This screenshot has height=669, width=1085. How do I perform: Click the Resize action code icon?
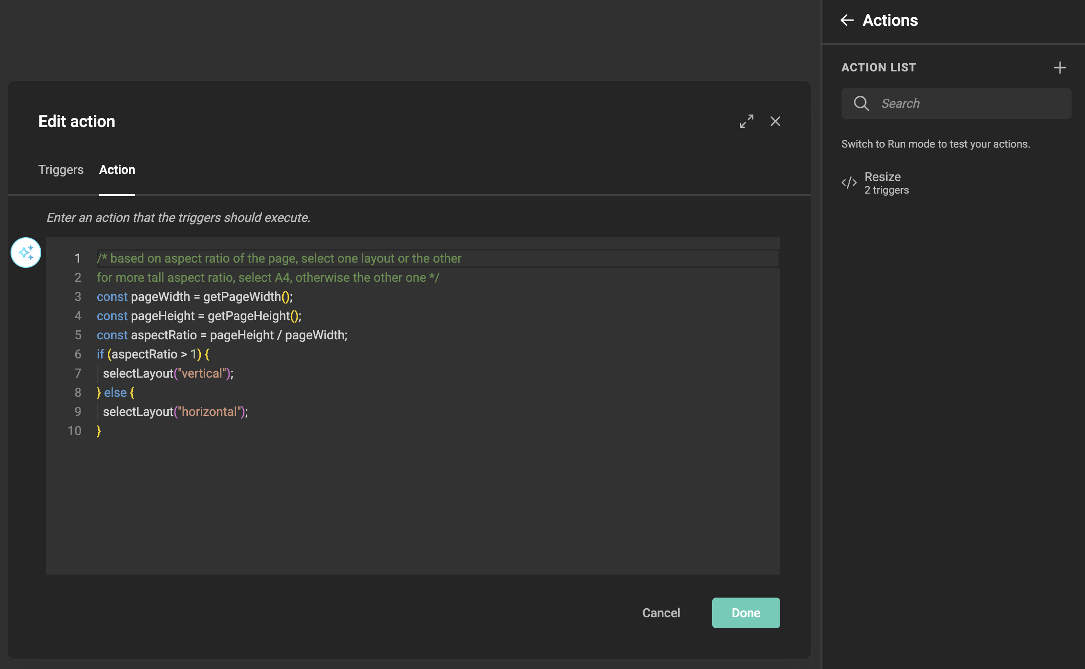[849, 183]
